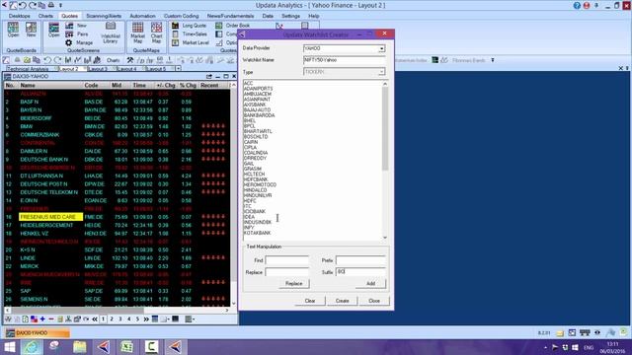
Task: Open the Order Book view
Action: point(233,26)
